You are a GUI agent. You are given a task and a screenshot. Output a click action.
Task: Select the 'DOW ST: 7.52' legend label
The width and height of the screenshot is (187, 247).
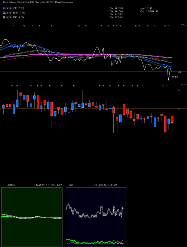(x=15, y=9)
